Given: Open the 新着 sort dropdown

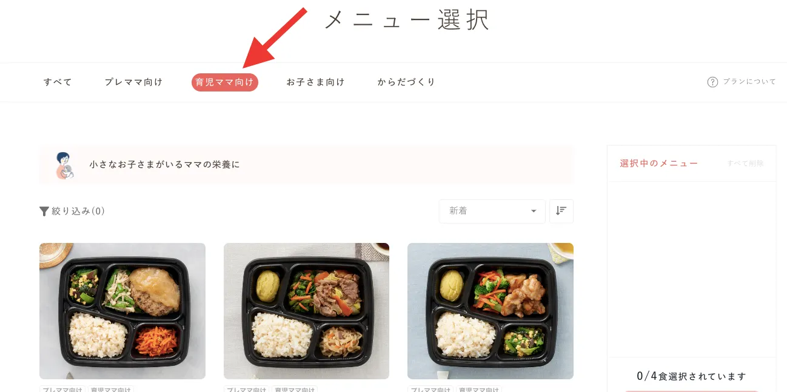Looking at the screenshot, I should pyautogui.click(x=492, y=211).
